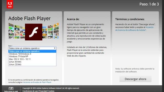Click the 'Paso: 1 de 3' indicator

pyautogui.click(x=149, y=4)
